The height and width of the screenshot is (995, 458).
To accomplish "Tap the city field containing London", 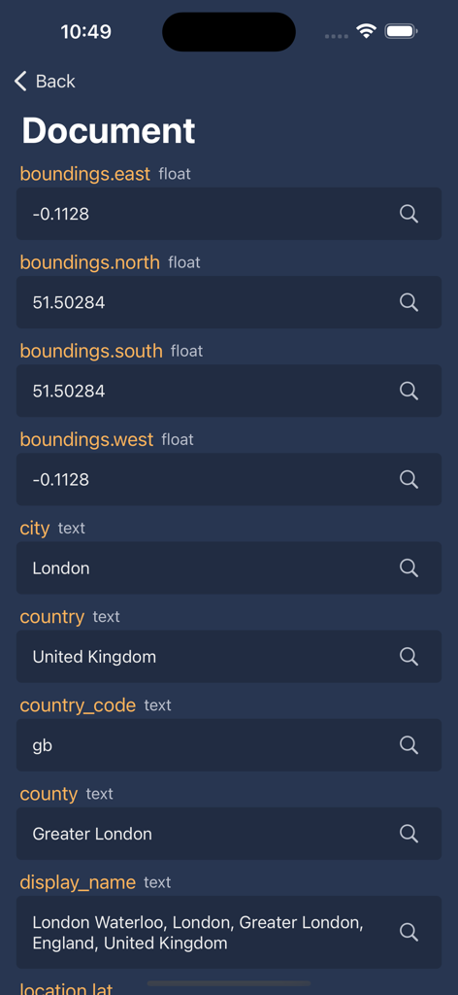I will point(229,567).
